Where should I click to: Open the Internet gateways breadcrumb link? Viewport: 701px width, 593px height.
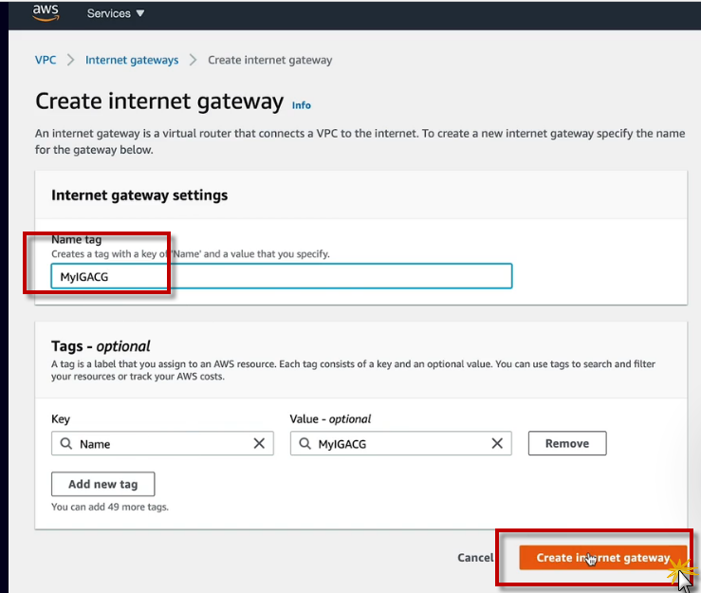(132, 60)
